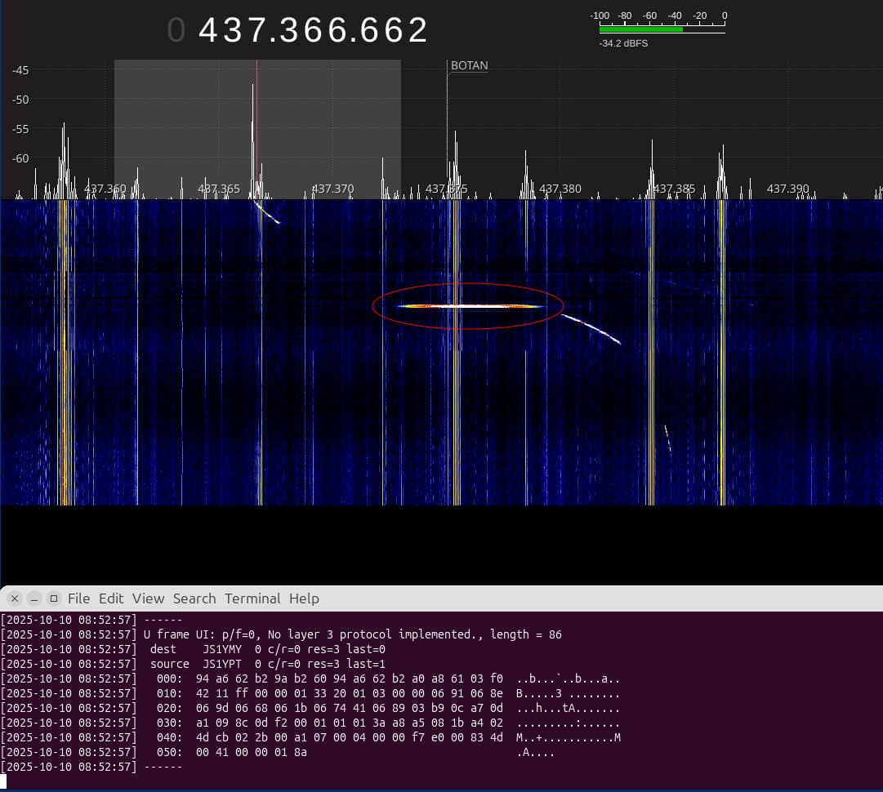
Task: Open the Help menu in terminal
Action: (304, 598)
